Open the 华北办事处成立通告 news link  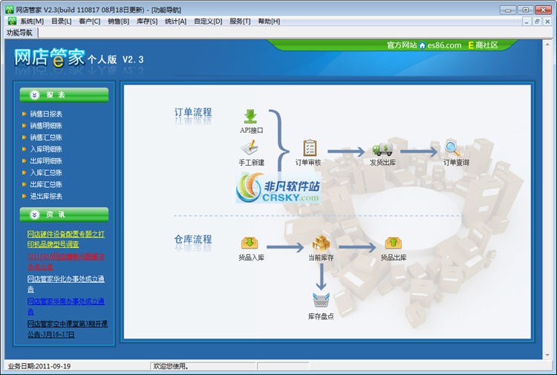(65, 284)
